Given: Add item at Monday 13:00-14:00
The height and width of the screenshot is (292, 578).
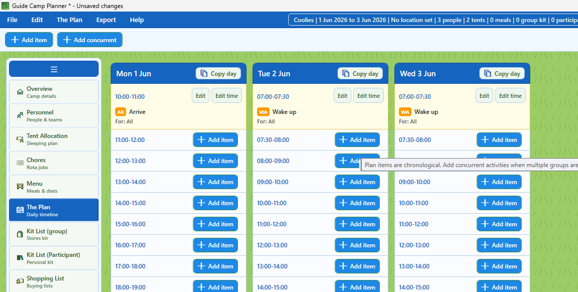Looking at the screenshot, I should pyautogui.click(x=215, y=182).
